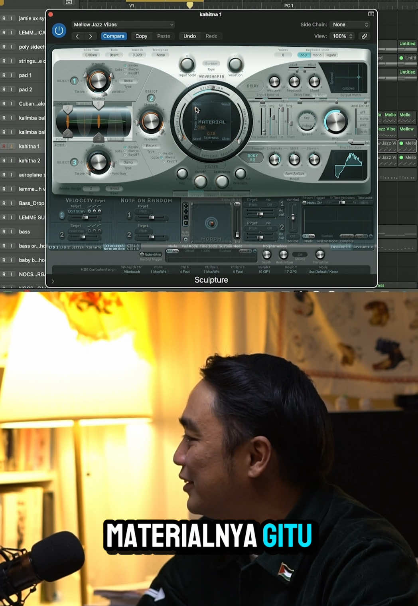Toggle the Delay section button
This screenshot has height=606, width=418.
253,86
